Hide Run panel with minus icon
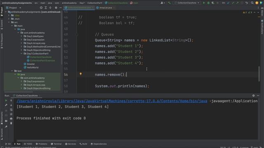The height and width of the screenshot is (148, 264). [258, 95]
